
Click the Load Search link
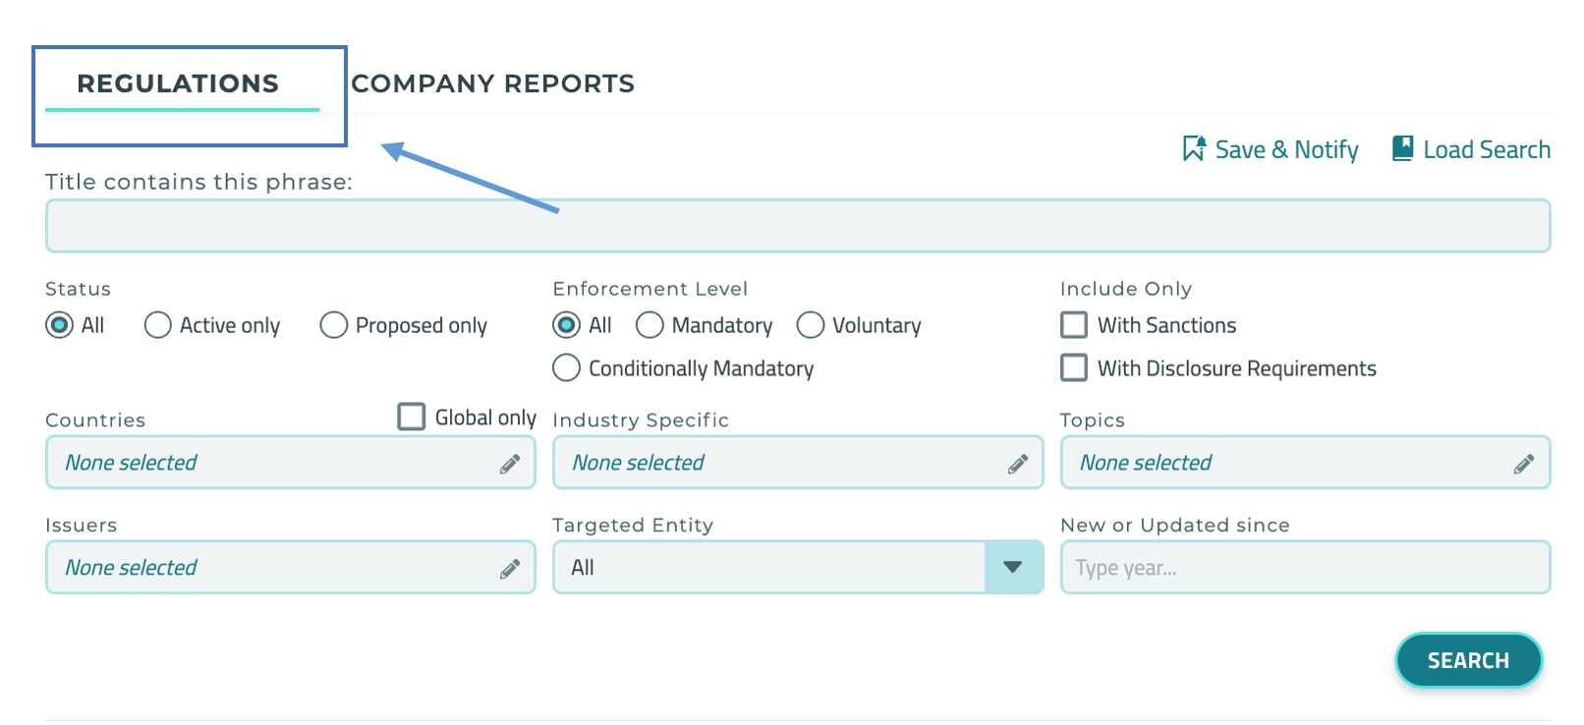point(1471,149)
